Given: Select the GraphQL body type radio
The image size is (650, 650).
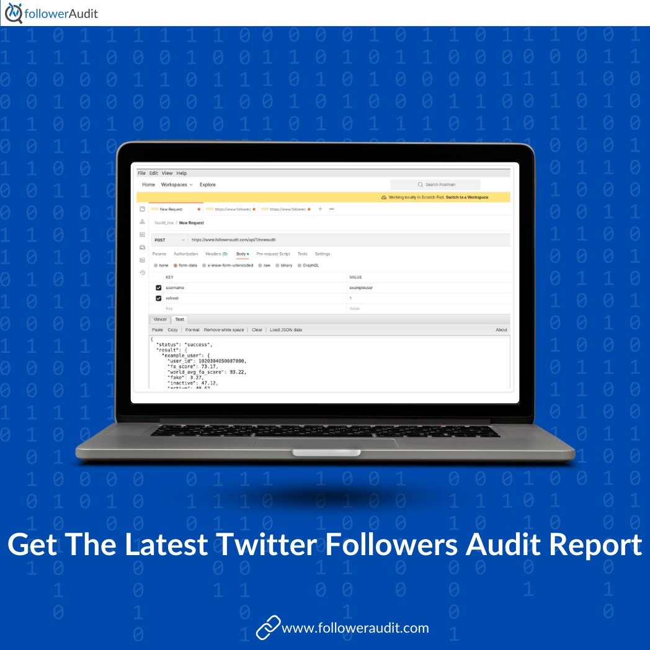Looking at the screenshot, I should [x=300, y=265].
